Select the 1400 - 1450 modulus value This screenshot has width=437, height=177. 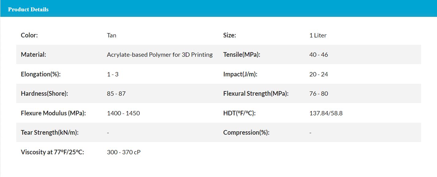[123, 113]
